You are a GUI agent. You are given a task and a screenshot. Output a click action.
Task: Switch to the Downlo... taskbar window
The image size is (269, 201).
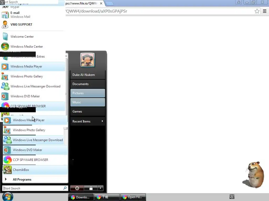[x=81, y=197]
